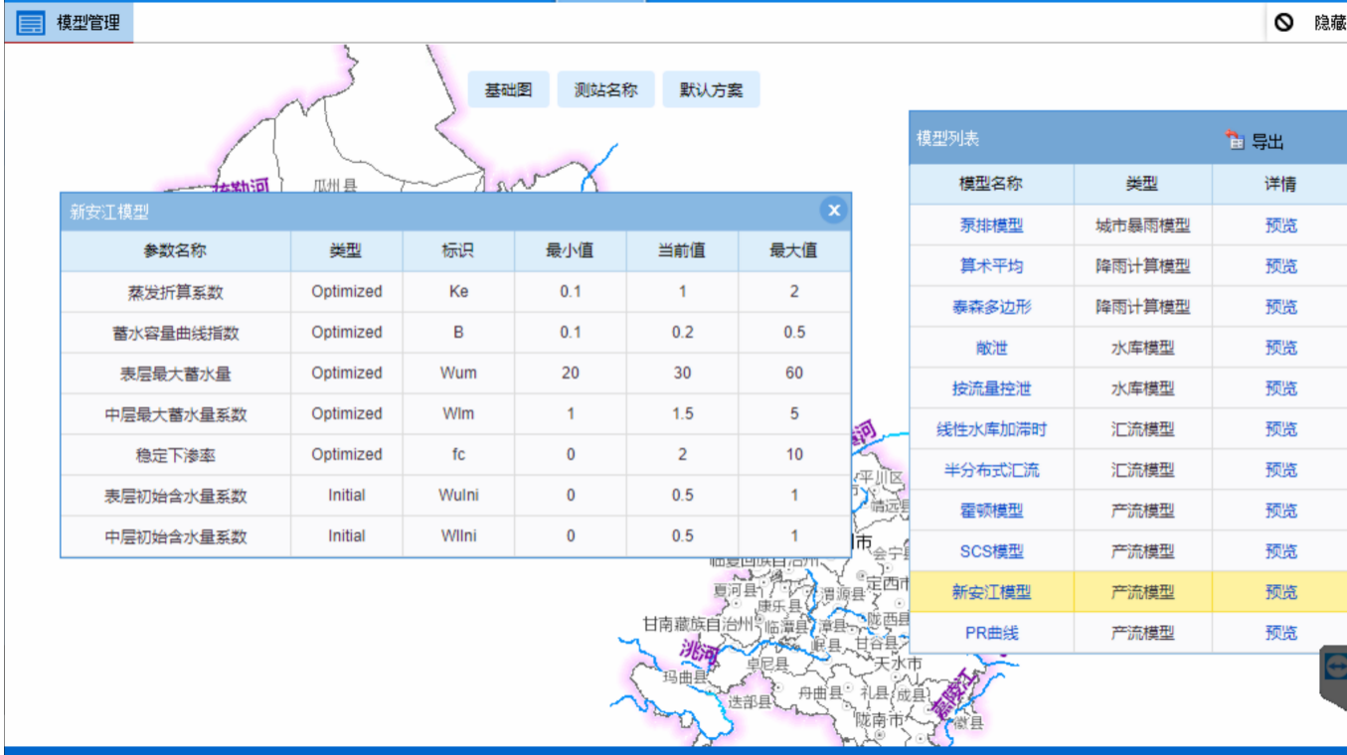Image resolution: width=1347 pixels, height=755 pixels.
Task: Preview the 算术平均 model
Action: [1280, 266]
